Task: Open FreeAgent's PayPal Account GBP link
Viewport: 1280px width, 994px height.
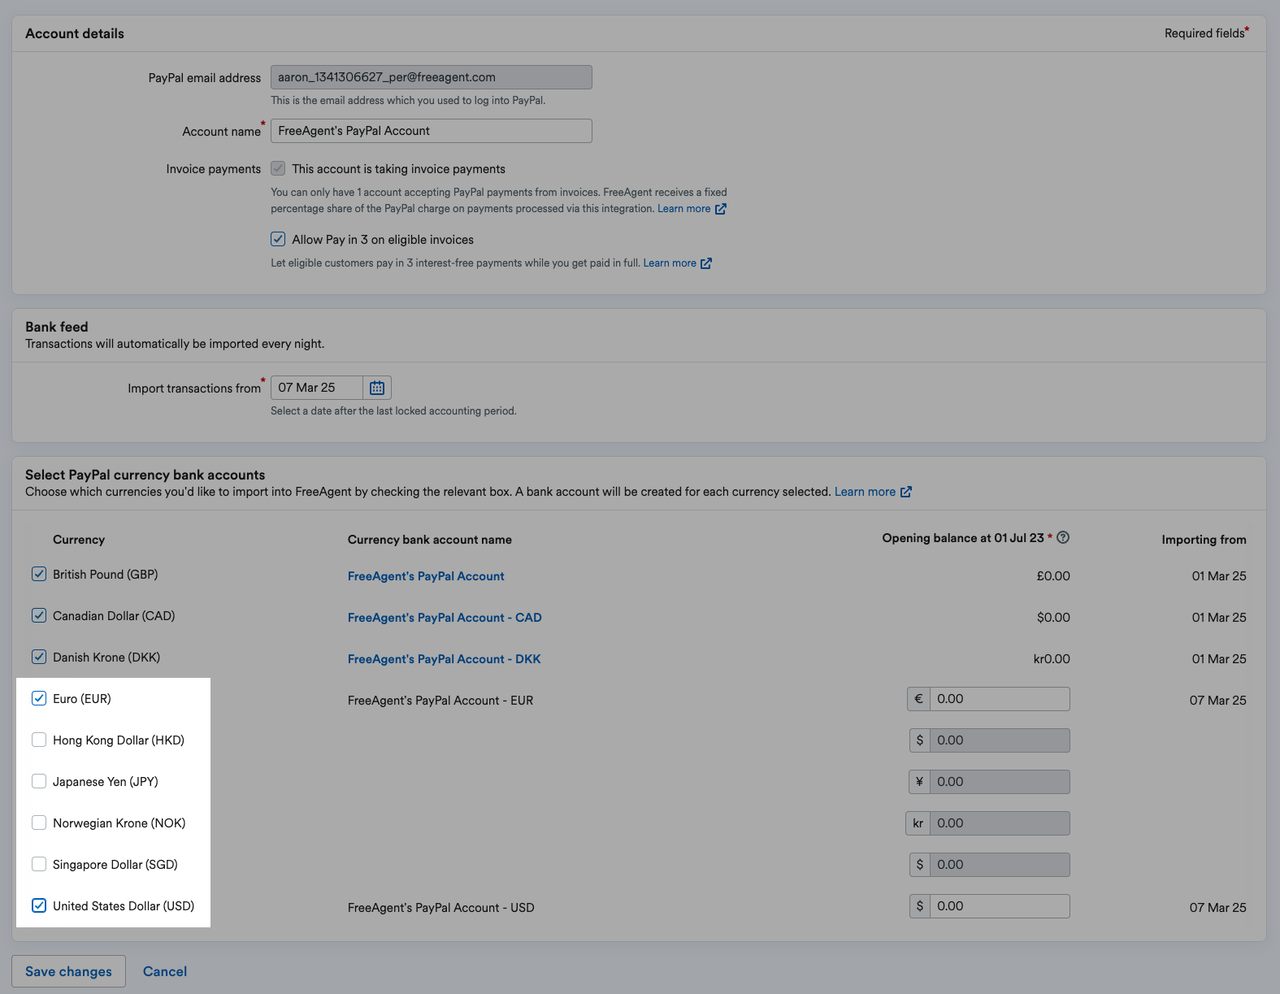Action: pos(426,576)
